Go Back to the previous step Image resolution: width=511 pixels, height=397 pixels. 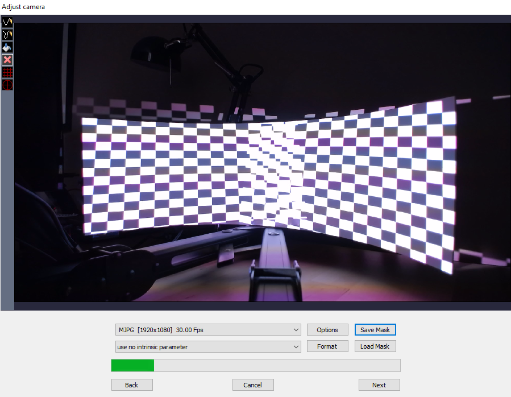tap(132, 385)
